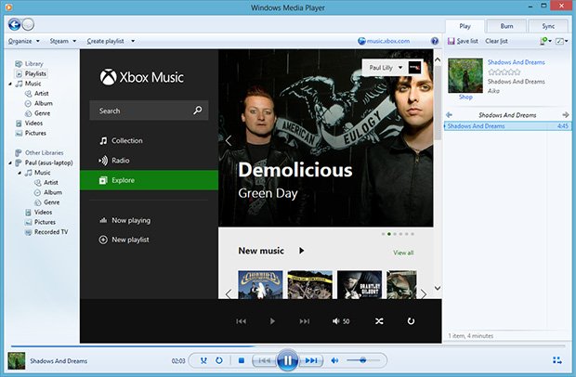The image size is (576, 377).
Task: Switch to the Burn tab
Action: [506, 26]
